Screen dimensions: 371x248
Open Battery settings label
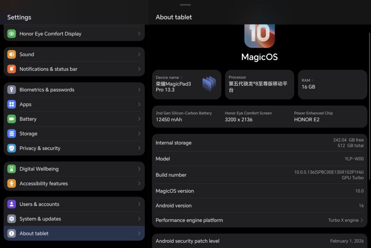(28, 119)
